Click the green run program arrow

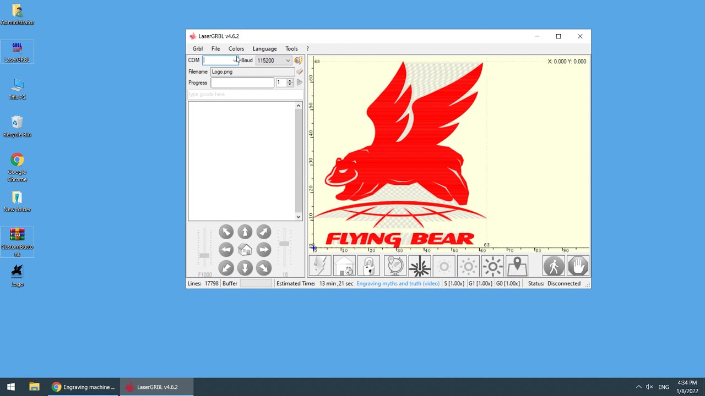pyautogui.click(x=300, y=82)
